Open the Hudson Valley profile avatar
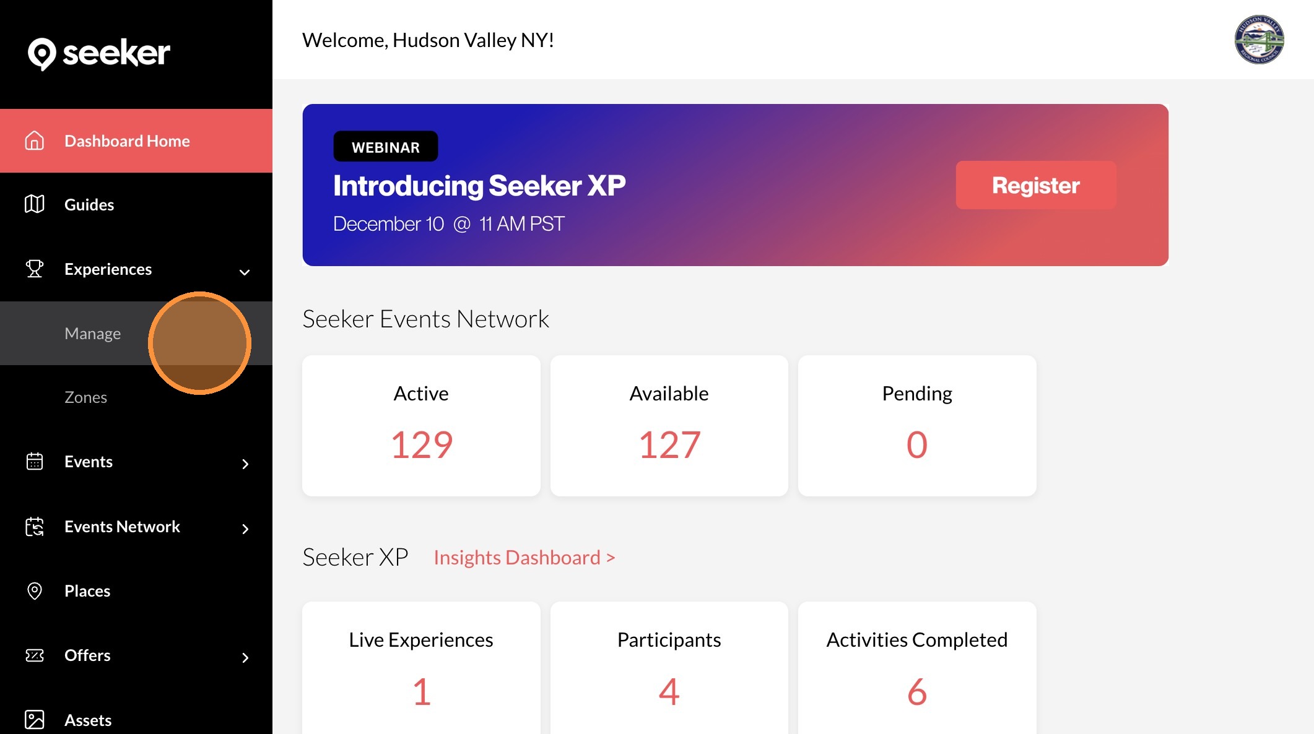 click(x=1259, y=40)
